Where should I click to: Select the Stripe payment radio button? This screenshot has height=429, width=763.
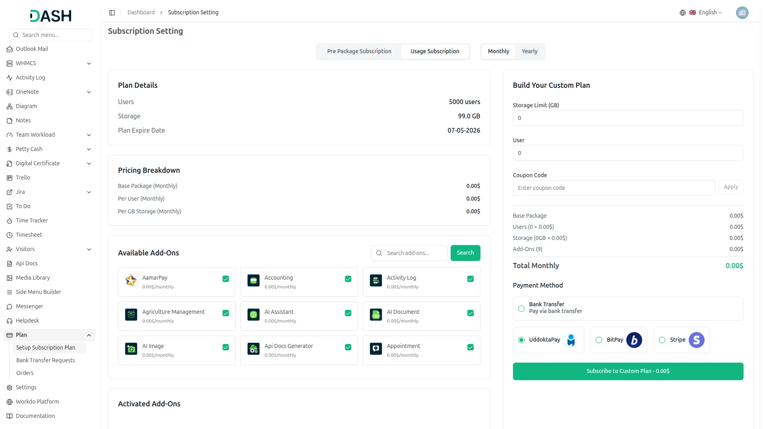click(662, 340)
